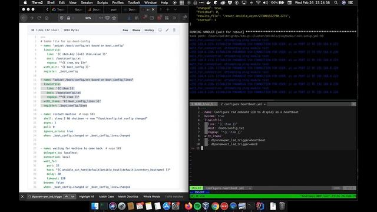Open the Session menu
377x212 pixels.
pos(87,2)
